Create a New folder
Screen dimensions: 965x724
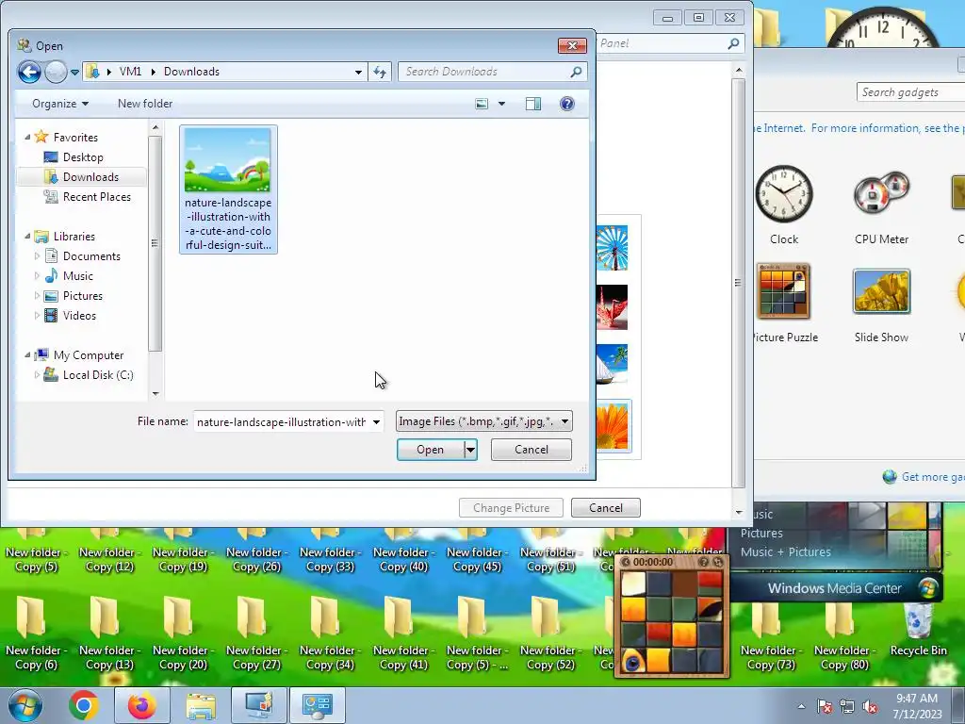tap(144, 104)
